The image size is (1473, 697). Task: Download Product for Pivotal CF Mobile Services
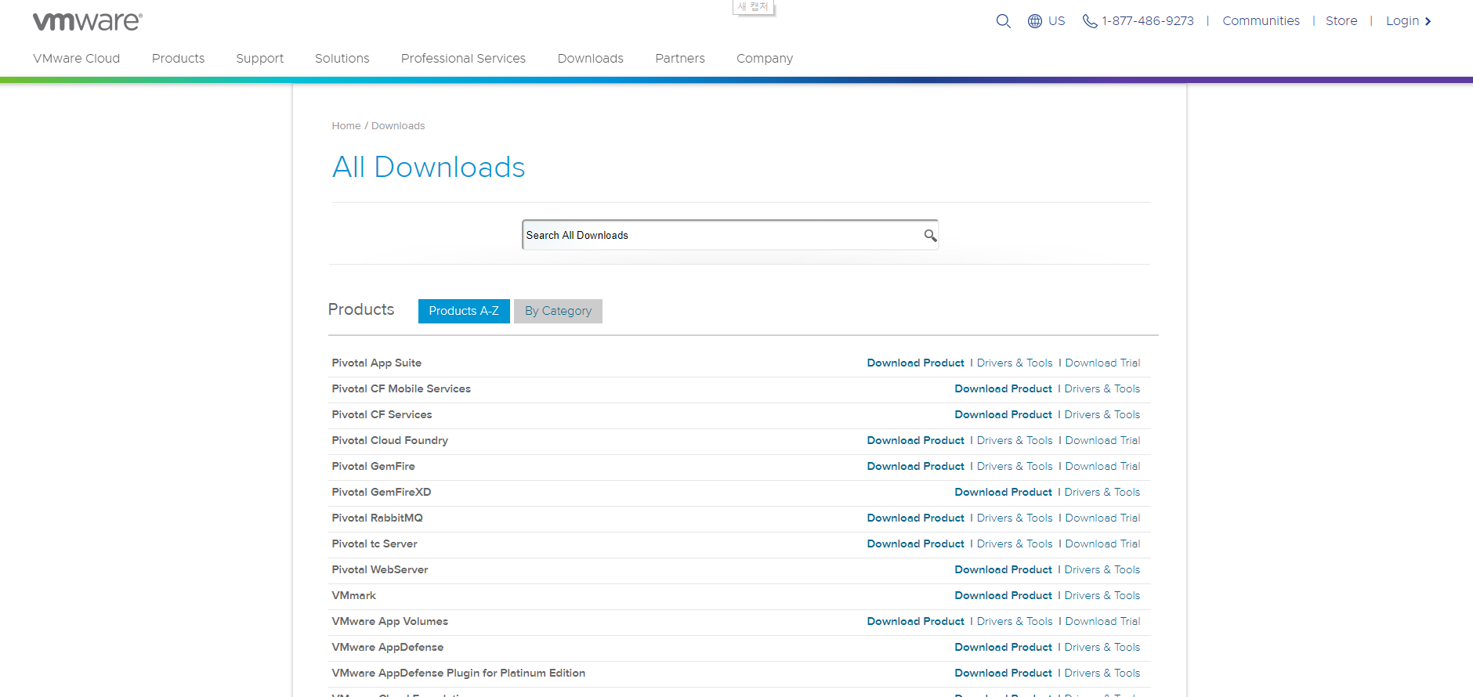[1003, 388]
